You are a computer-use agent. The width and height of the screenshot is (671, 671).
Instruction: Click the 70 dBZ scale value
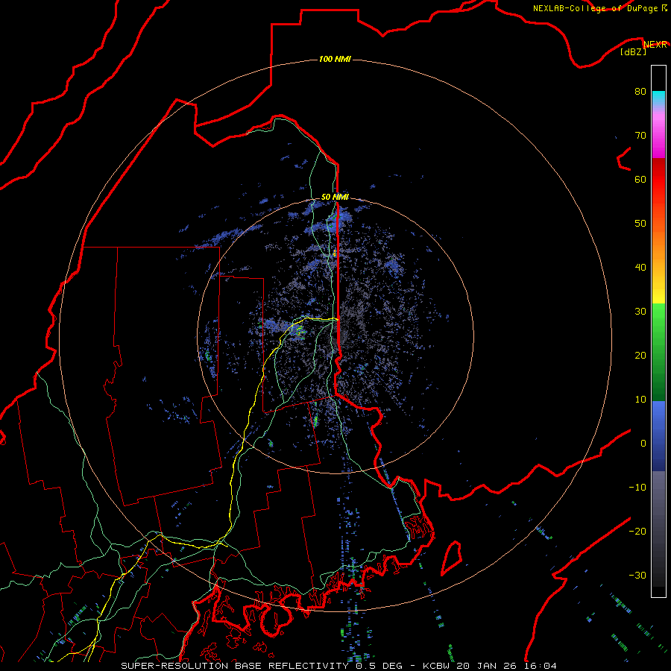click(x=640, y=135)
